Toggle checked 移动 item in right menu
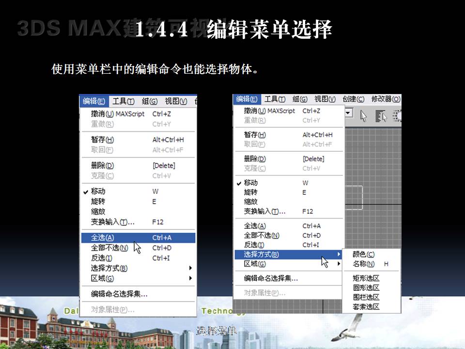The width and height of the screenshot is (465, 349). click(x=250, y=183)
